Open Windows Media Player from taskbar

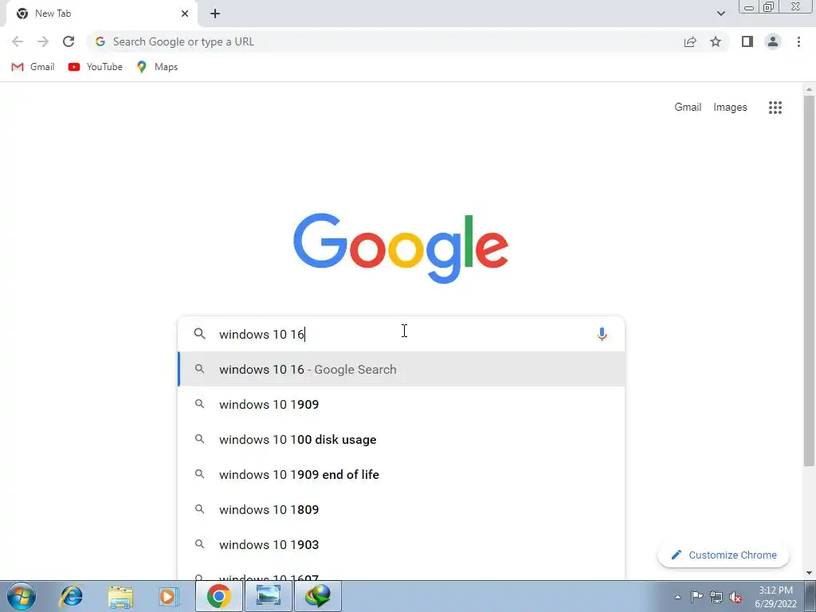(169, 596)
